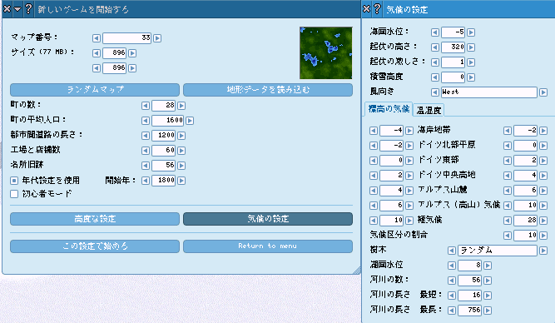
Task: Increase 積雪高度 snowline value
Action: (471, 77)
